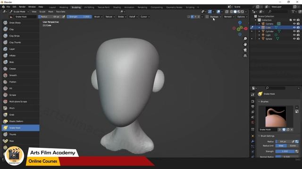The height and width of the screenshot is (169, 302).
Task: Click the Snake Hook brush preview thumbnail
Action: tap(276, 117)
